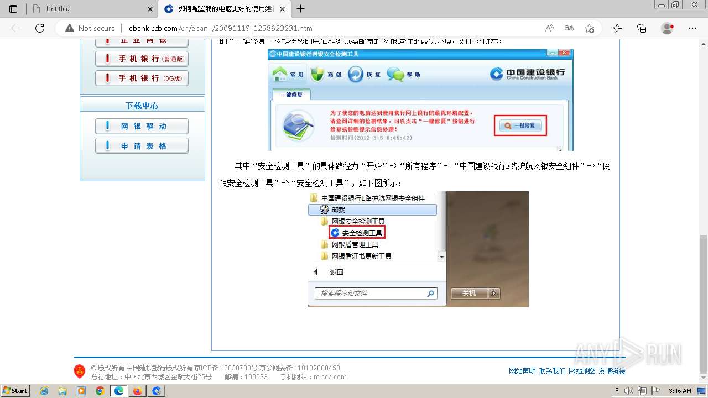
Task: Open the Collections panel
Action: point(642,28)
